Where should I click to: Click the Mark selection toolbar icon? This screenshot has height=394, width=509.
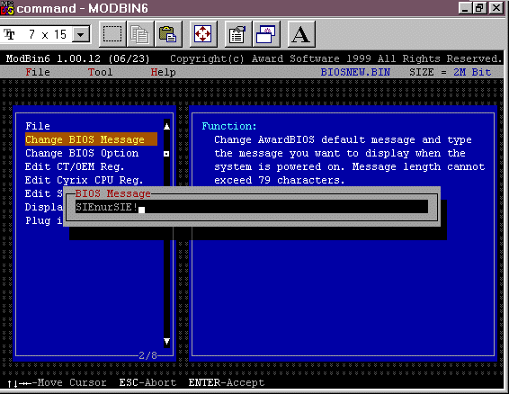click(112, 34)
